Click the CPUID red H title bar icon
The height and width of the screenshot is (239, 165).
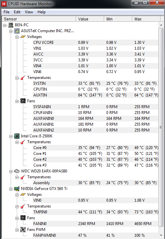tap(4, 4)
